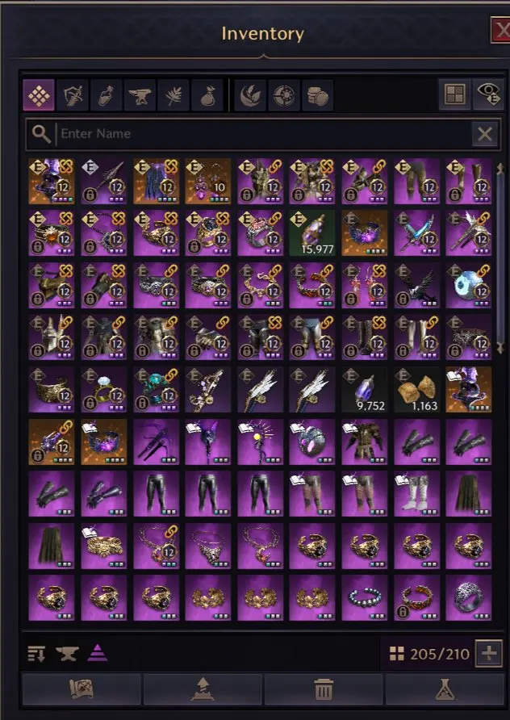
Task: Expand inventory slots with plus button
Action: [489, 653]
